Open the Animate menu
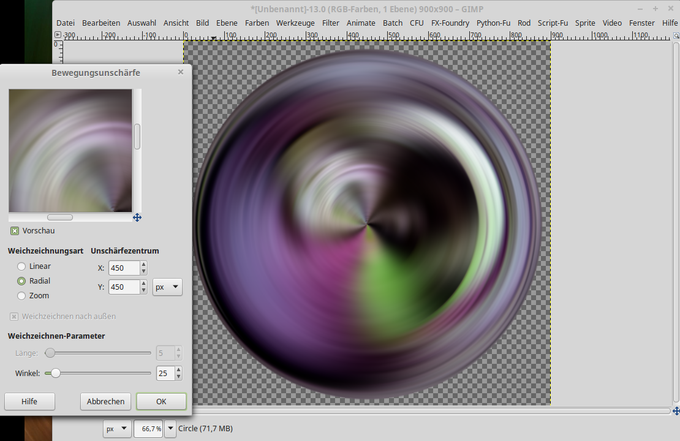The width and height of the screenshot is (680, 441). [361, 23]
